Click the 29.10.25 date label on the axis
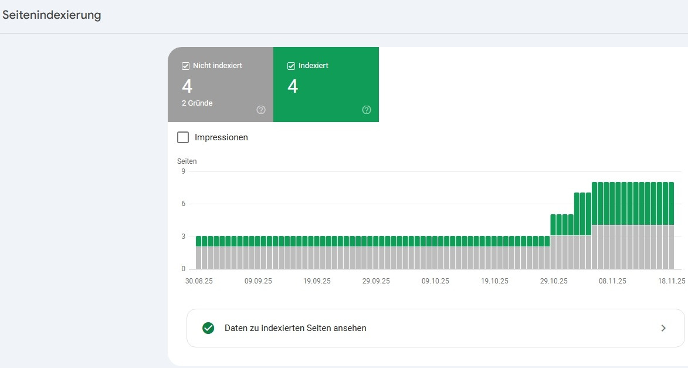This screenshot has height=368, width=688. pos(554,281)
